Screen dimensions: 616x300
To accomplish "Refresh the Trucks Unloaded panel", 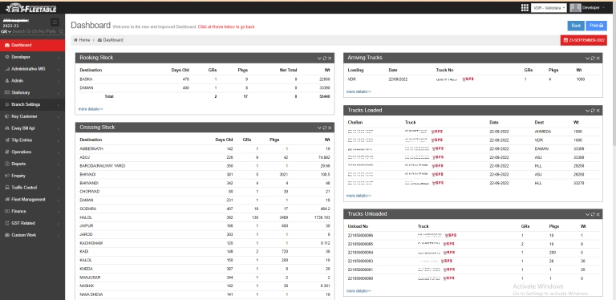I will (x=593, y=214).
